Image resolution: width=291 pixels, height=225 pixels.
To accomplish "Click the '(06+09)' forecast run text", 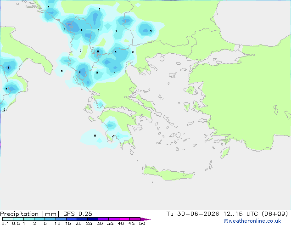I will pyautogui.click(x=274, y=214).
